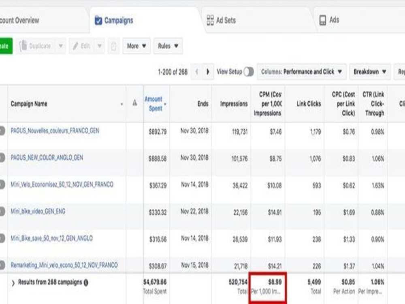Open Remarketing_Mini_velo_econo_50_12_NOV_FRANCO campaign
The image size is (405, 304).
click(x=64, y=265)
